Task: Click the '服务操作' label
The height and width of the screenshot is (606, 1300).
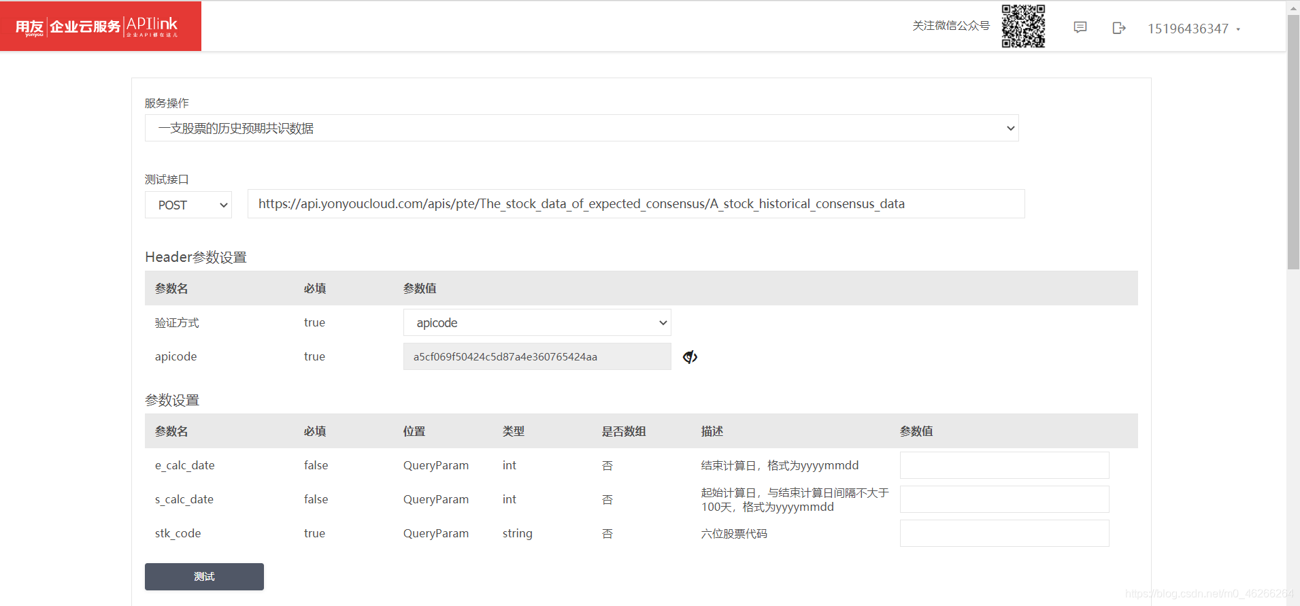Action: point(167,103)
